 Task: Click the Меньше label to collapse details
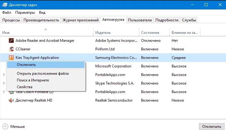pyautogui.click(x=18, y=127)
